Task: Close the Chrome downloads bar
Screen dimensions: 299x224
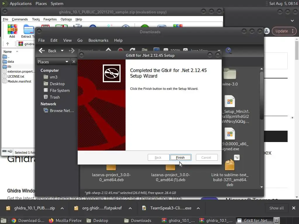Action: tap(294, 208)
